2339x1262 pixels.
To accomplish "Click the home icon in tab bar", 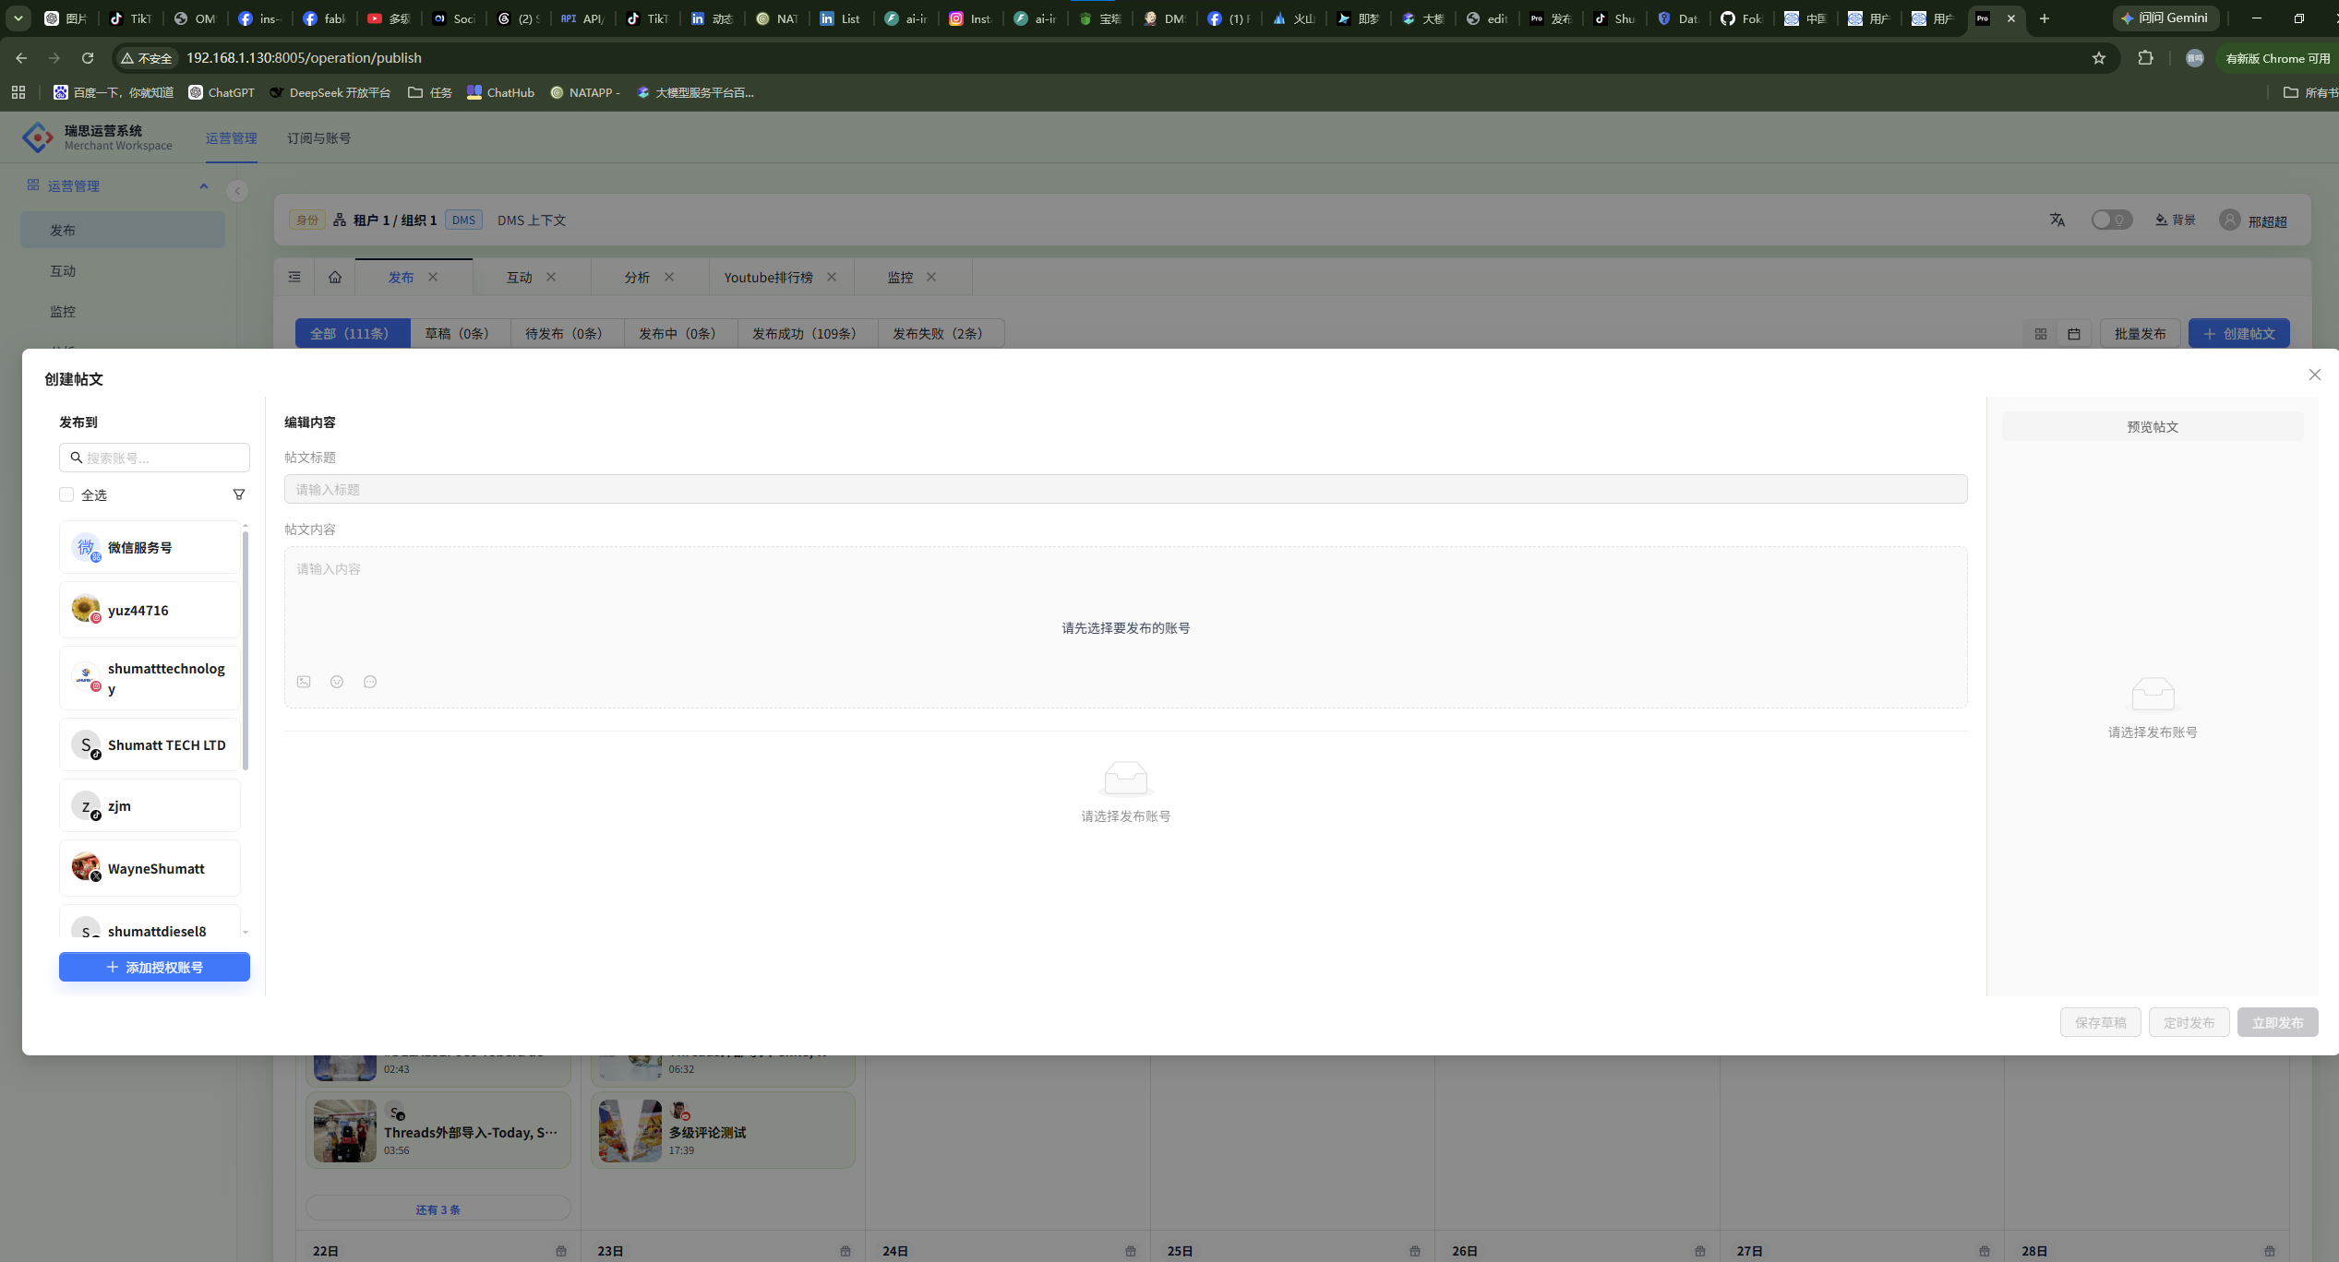I will (335, 277).
